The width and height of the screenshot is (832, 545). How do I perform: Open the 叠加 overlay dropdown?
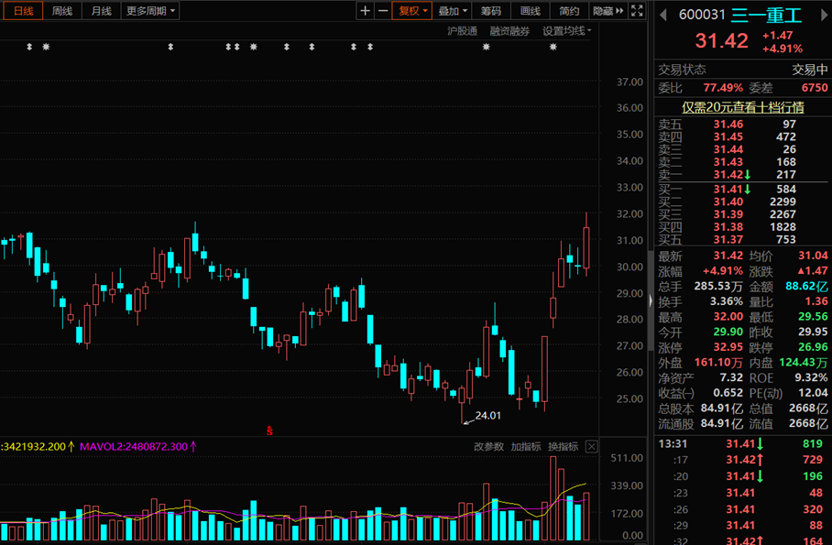pos(452,11)
